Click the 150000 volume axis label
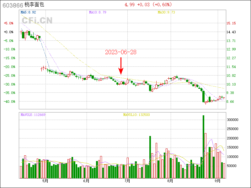Viewport: 251px width, 188px height. [232, 147]
